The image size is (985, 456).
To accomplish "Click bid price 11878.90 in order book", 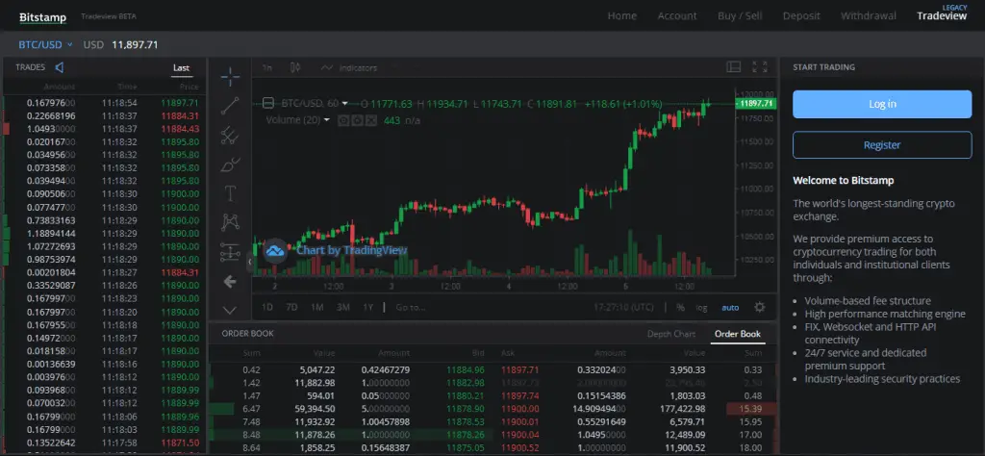I will coord(466,408).
